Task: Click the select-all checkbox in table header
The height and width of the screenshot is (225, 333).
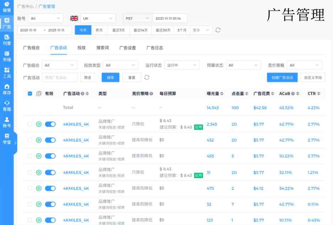Action: click(30, 94)
